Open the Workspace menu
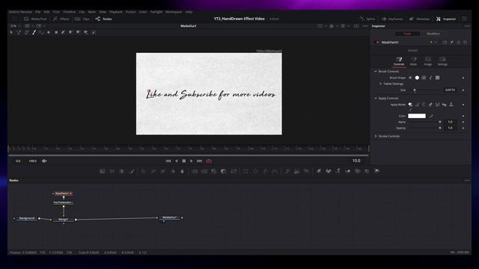The height and width of the screenshot is (269, 479). tap(174, 12)
